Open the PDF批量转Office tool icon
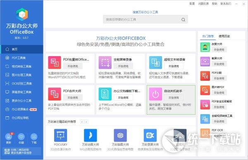 tap(55, 63)
